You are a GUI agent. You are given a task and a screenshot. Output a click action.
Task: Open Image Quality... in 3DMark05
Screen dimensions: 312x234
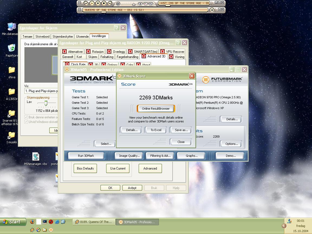tap(129, 156)
